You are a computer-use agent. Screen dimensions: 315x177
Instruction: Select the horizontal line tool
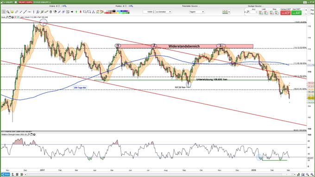pyautogui.click(x=29, y=12)
